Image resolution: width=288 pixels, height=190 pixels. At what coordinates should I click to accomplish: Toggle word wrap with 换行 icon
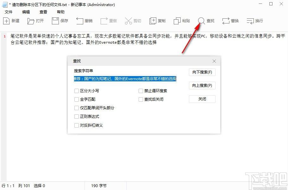coord(250,21)
